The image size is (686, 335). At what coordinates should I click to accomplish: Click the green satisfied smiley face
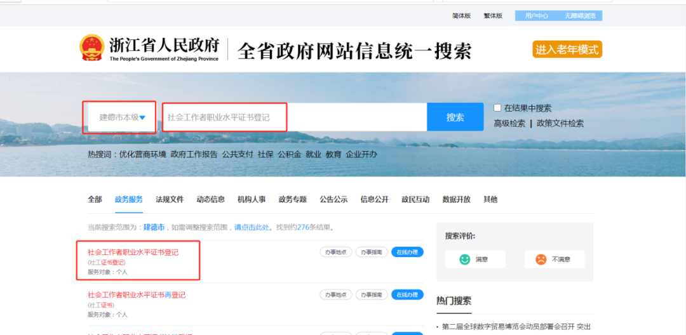(465, 259)
